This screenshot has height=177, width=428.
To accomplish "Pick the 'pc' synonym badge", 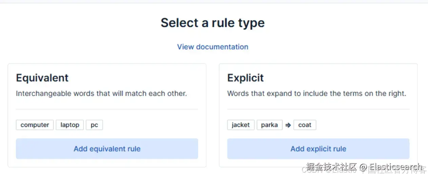I will (94, 125).
